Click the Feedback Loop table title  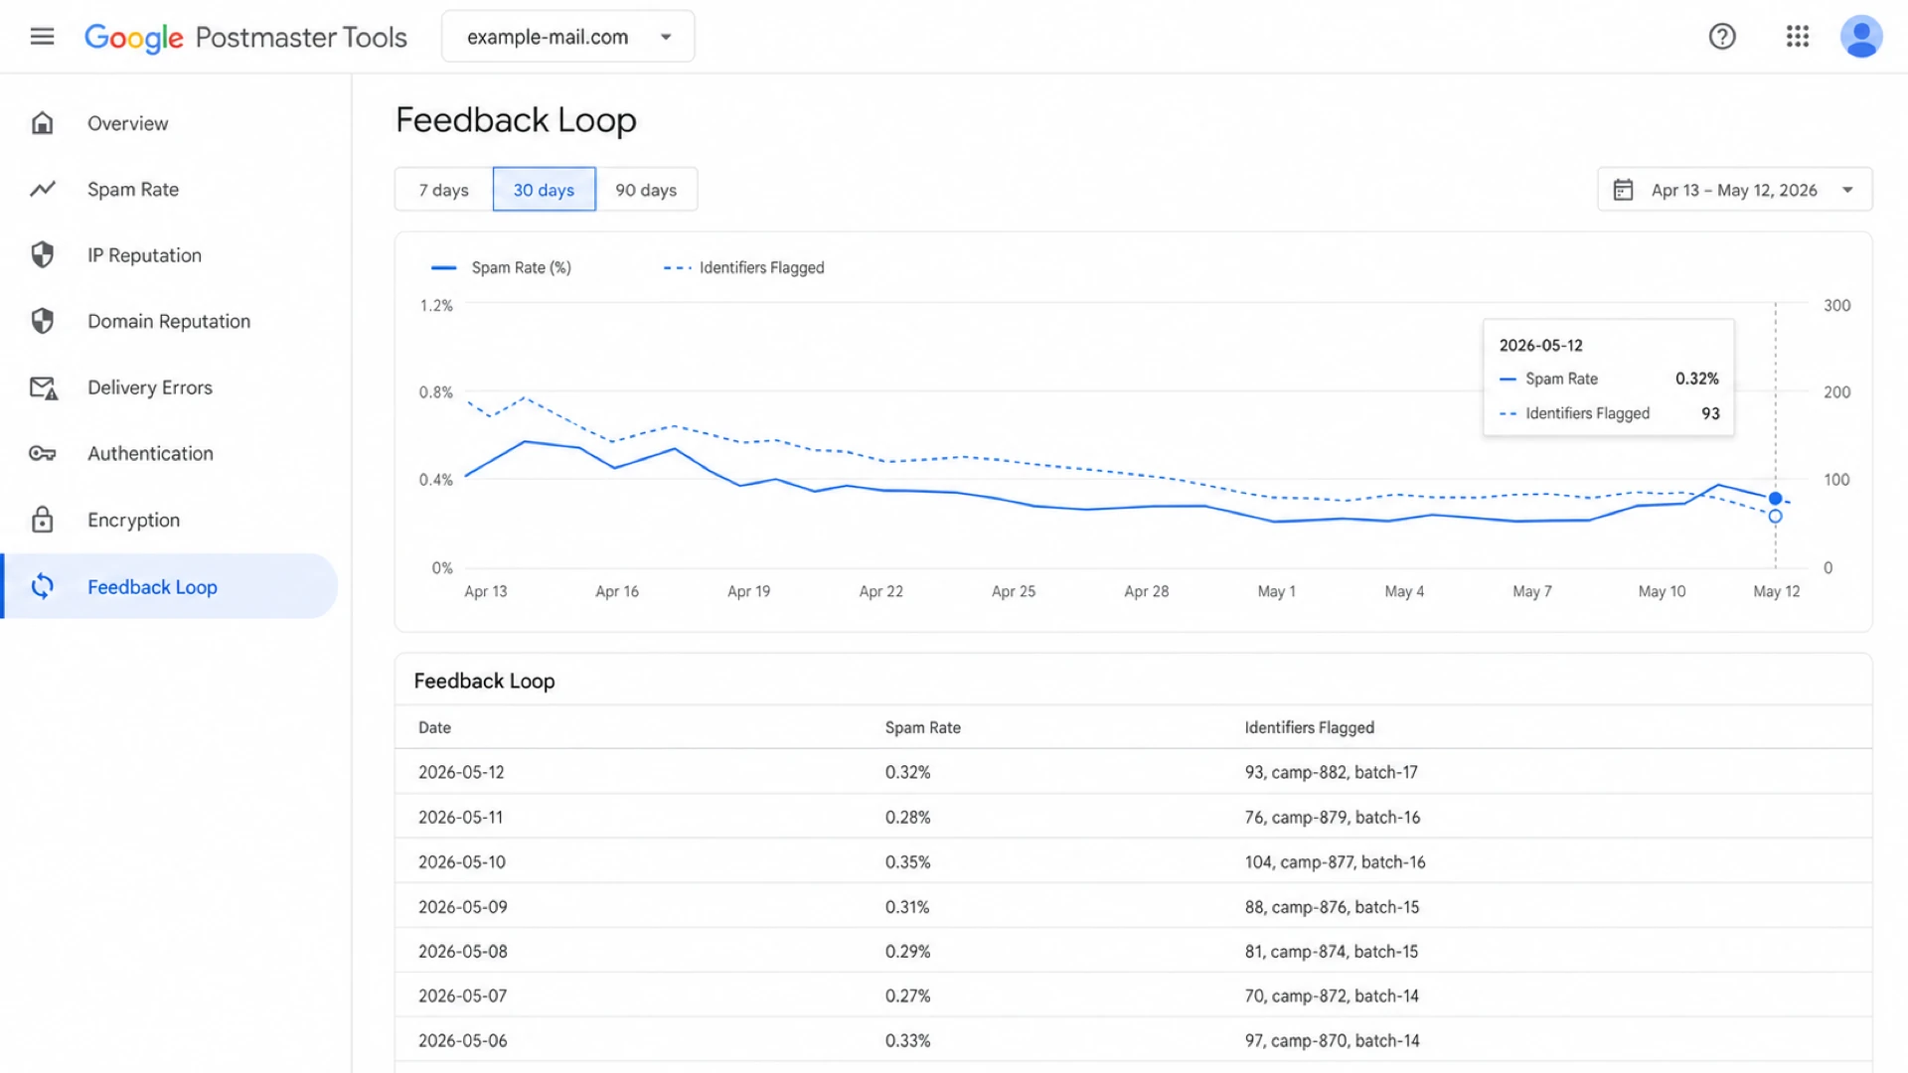click(484, 681)
